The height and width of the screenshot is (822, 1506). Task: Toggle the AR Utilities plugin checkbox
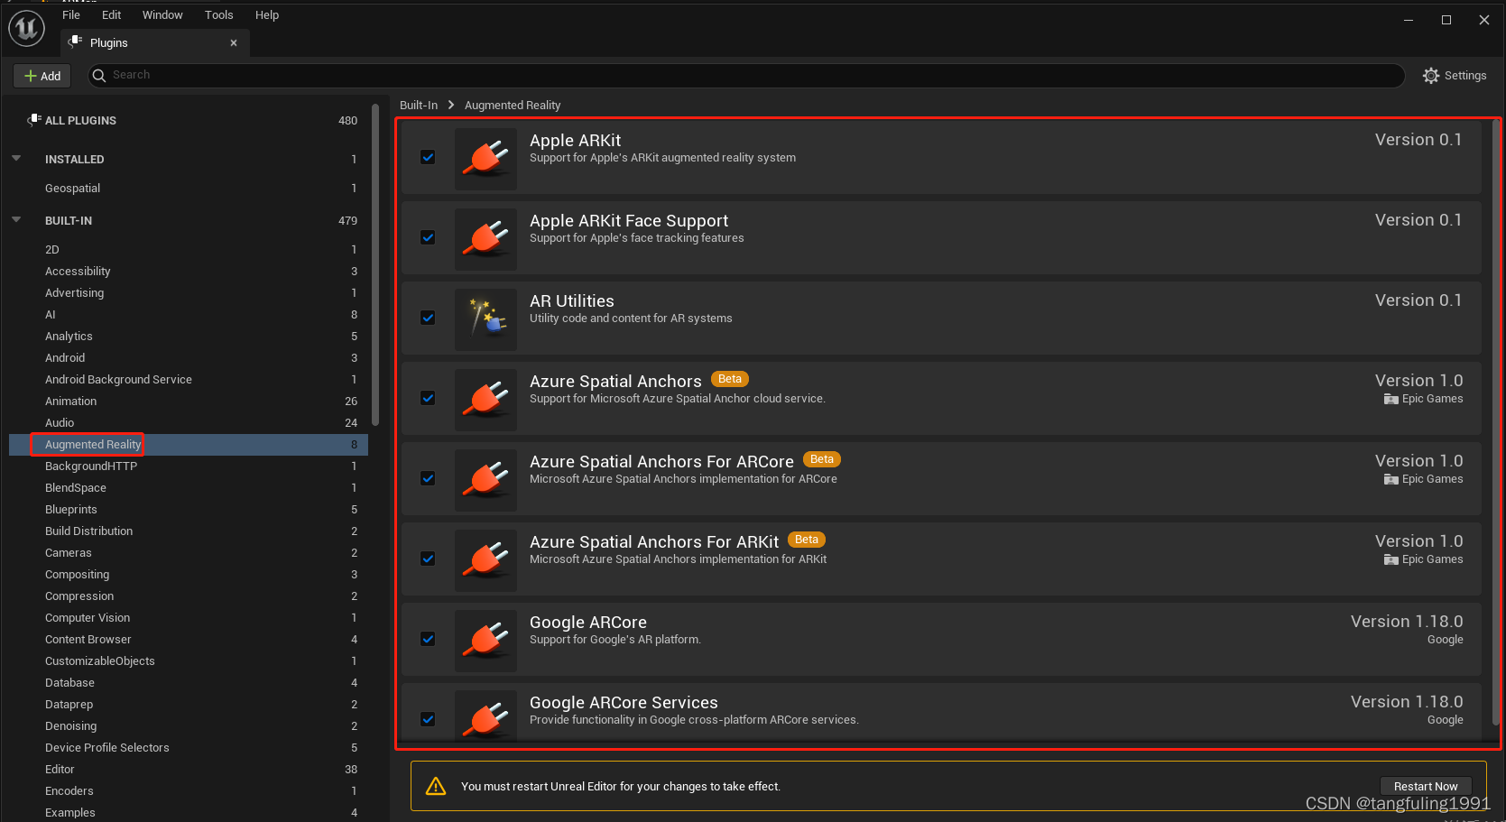click(428, 318)
